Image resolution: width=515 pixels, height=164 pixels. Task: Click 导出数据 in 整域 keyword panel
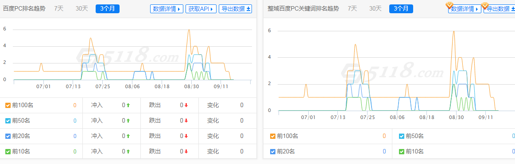click(x=499, y=9)
